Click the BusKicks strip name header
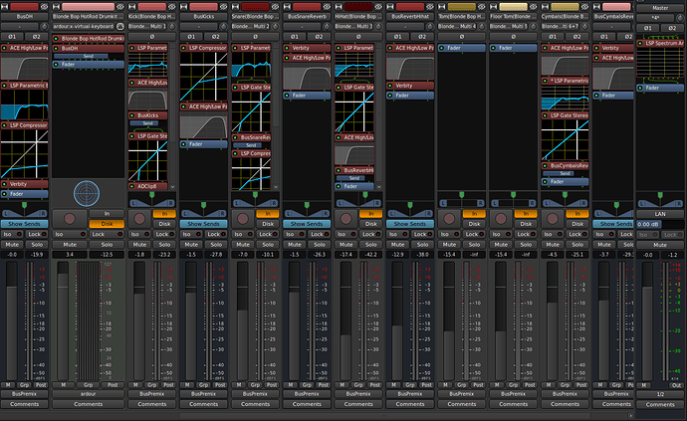687x421 pixels. click(x=202, y=17)
